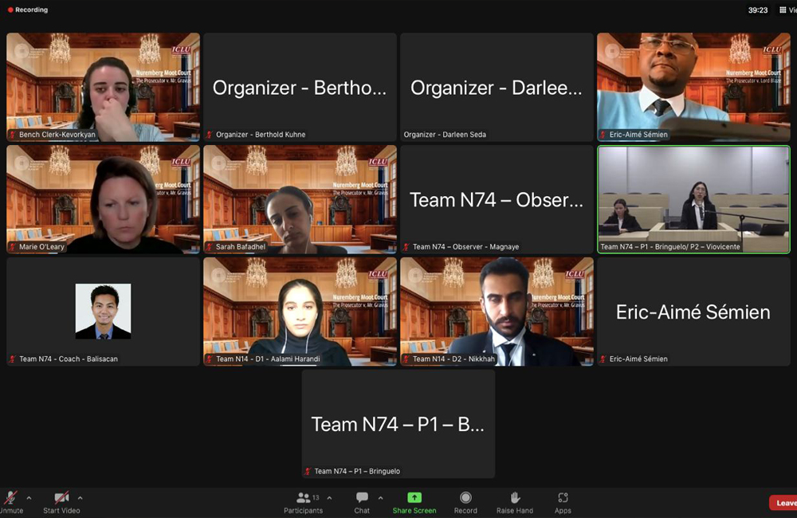Click the green Share Screen icon
This screenshot has width=797, height=518.
click(414, 498)
